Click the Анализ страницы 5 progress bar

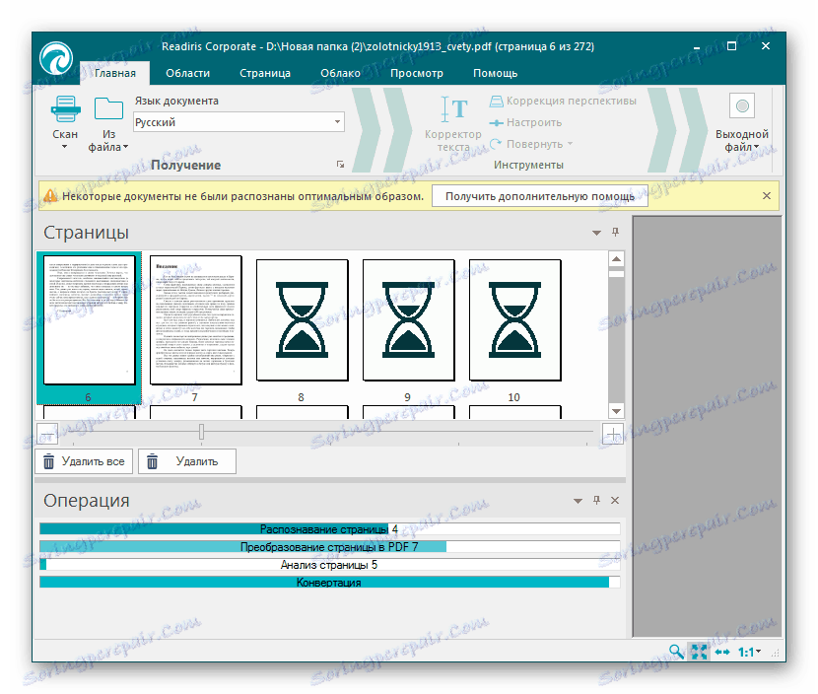pyautogui.click(x=330, y=565)
